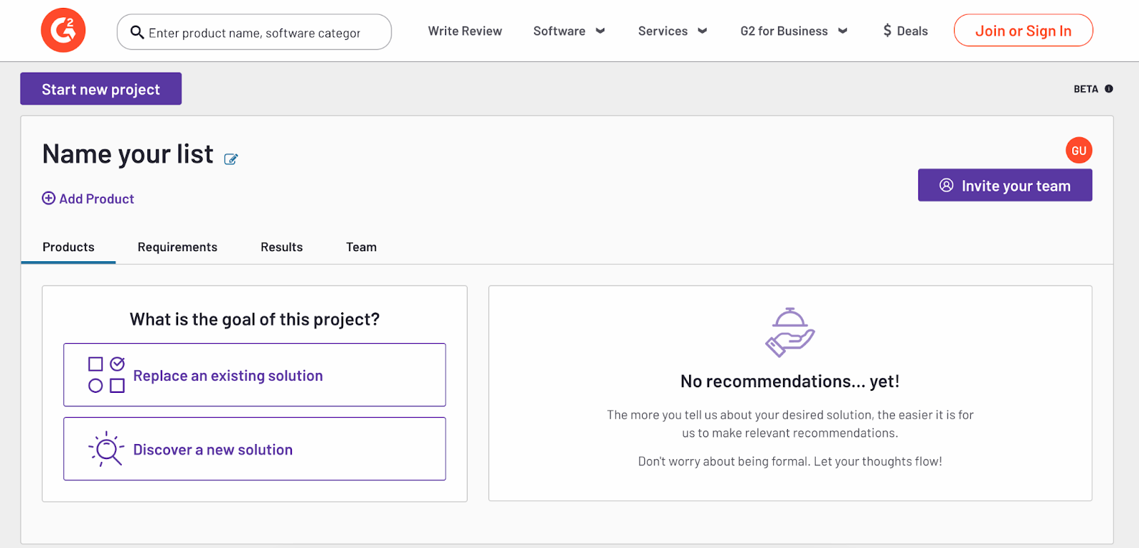Expand the G2 for Business chevron
Viewport: 1139px width, 548px height.
pyautogui.click(x=843, y=31)
